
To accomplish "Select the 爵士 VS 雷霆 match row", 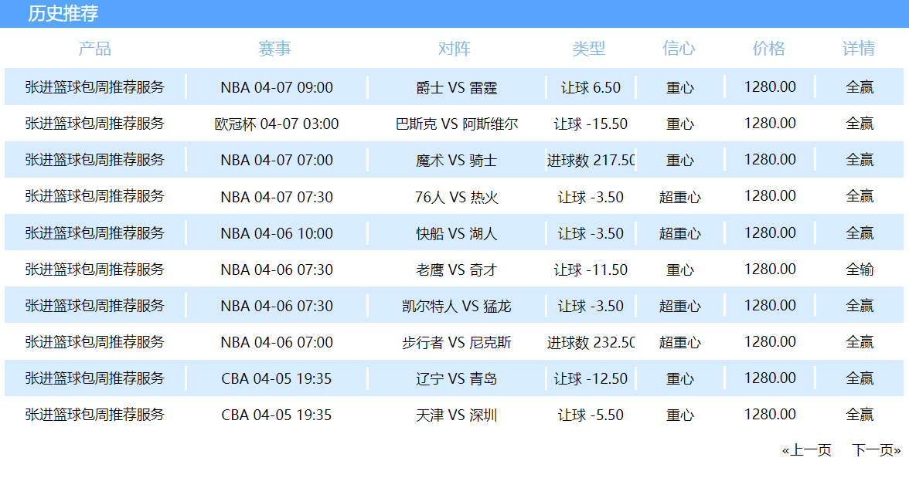I will 456,87.
